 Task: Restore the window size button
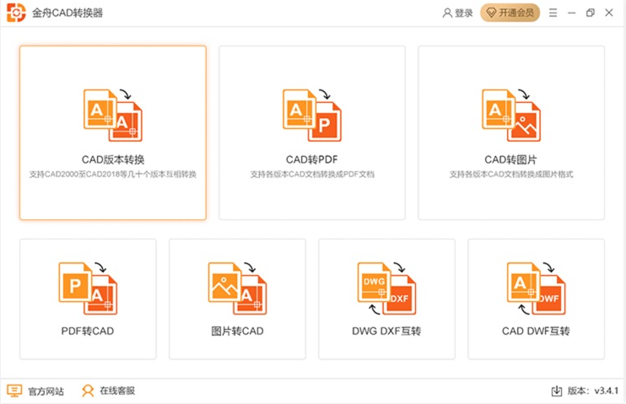pos(590,13)
